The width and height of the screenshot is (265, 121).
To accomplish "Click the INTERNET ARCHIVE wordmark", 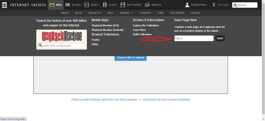I will click(28, 5).
